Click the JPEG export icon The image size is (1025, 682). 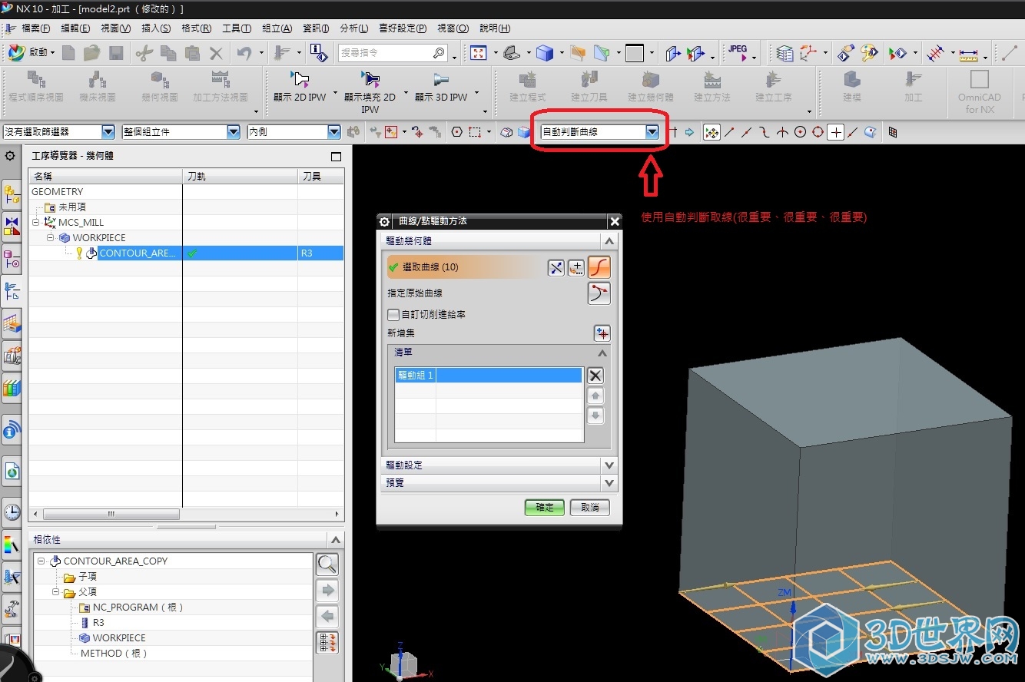pyautogui.click(x=738, y=52)
